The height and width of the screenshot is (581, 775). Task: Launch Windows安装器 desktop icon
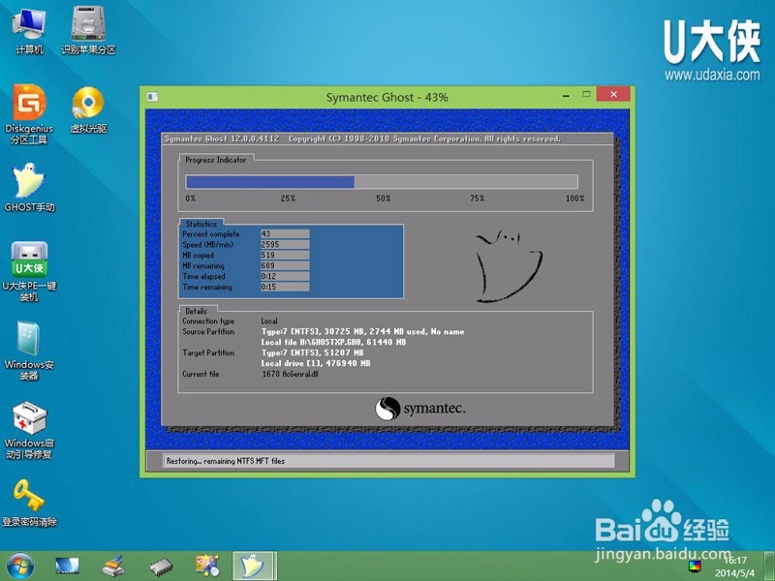pyautogui.click(x=29, y=351)
